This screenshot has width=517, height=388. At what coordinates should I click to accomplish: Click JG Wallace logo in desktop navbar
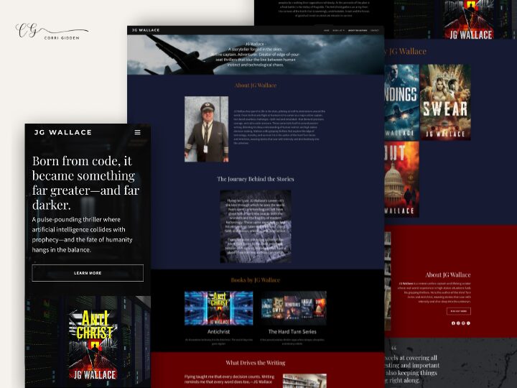(x=145, y=30)
